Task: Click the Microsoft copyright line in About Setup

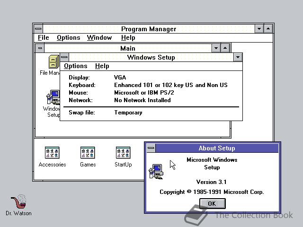Action: pos(212,192)
